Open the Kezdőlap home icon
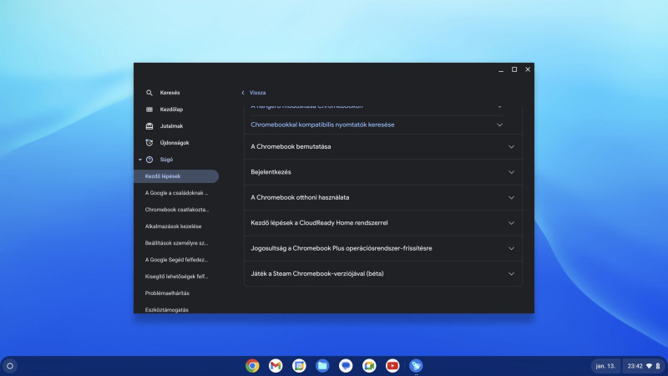 coord(149,109)
